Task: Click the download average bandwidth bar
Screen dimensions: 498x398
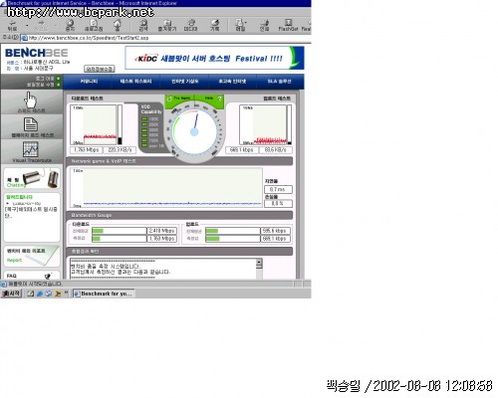Action: (119, 231)
